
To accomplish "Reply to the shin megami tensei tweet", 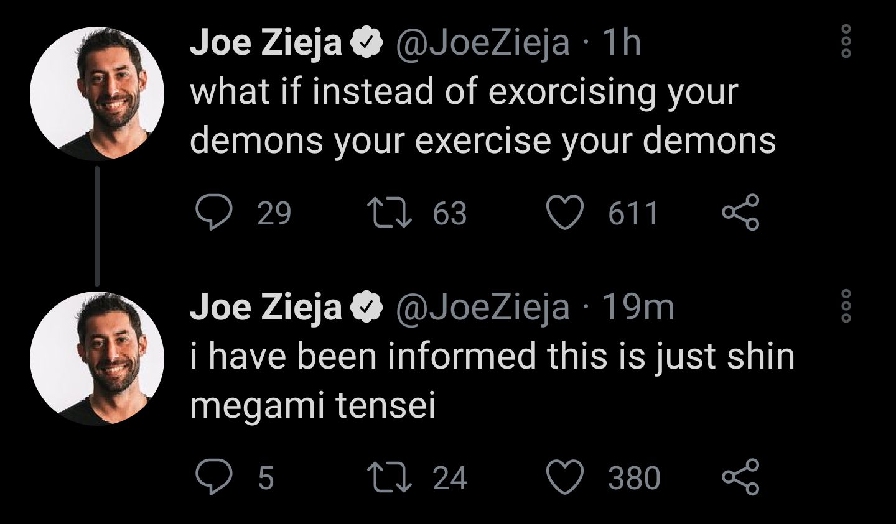I will click(212, 477).
